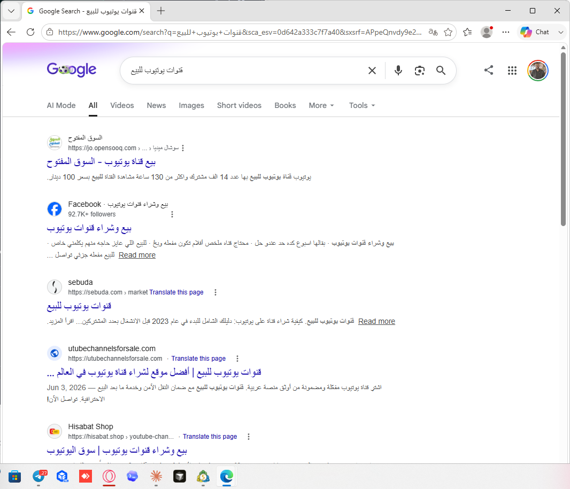This screenshot has height=489, width=570.
Task: Switch to Images tab
Action: (x=191, y=105)
